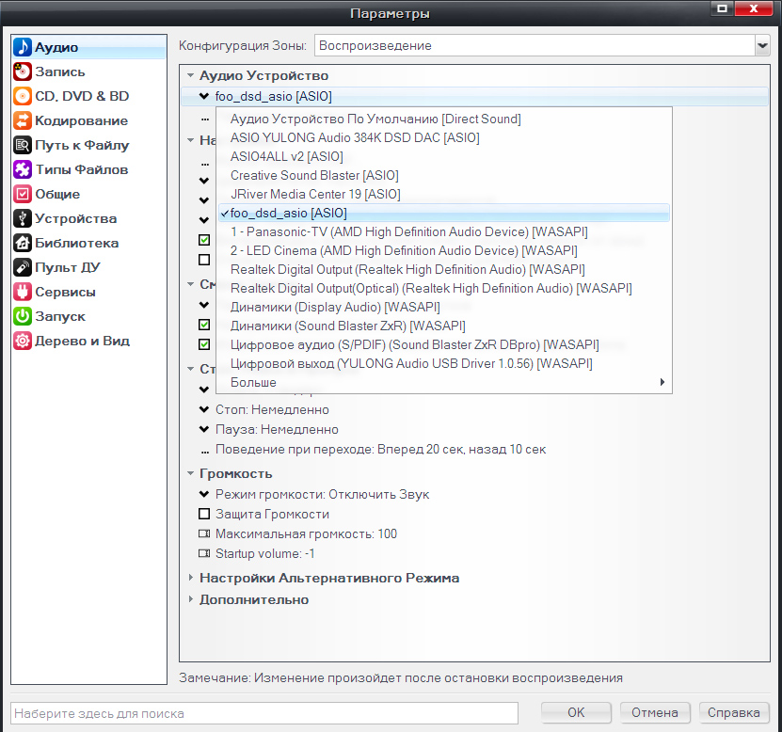Click the Audio music note icon
This screenshot has width=782, height=732.
22,47
